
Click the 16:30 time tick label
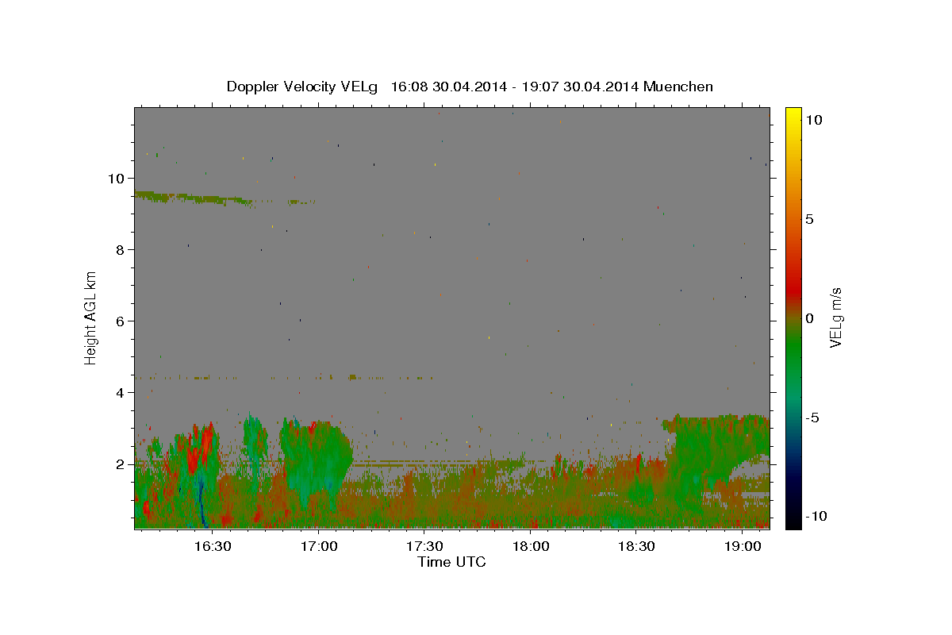[213, 547]
